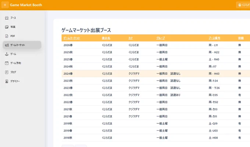Select the 2021秋 row

(156, 109)
